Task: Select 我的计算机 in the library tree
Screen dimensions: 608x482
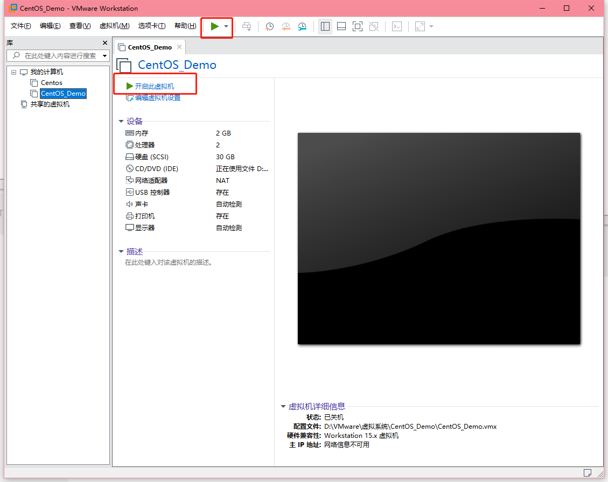Action: point(46,72)
